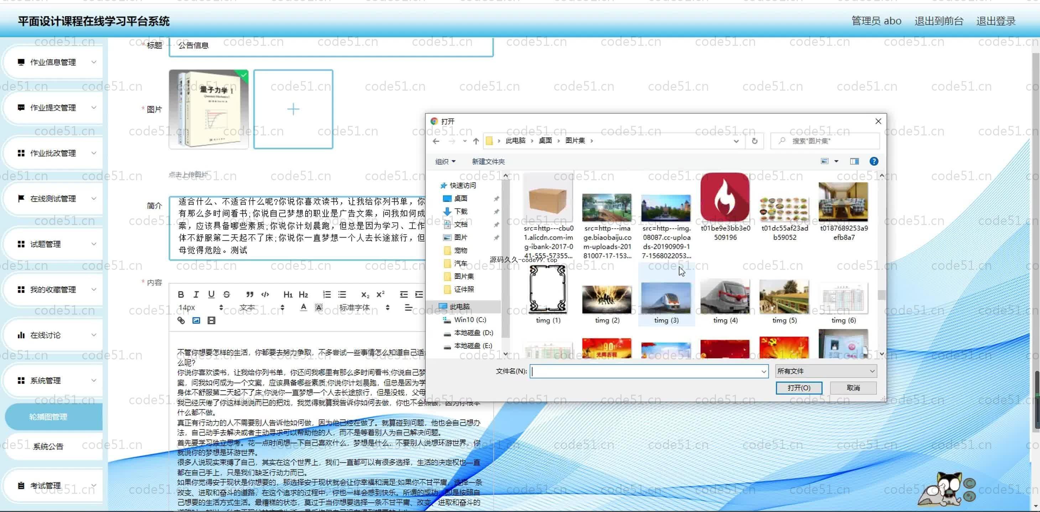Toggle the preview pane in dialog
1040x512 pixels.
point(854,161)
